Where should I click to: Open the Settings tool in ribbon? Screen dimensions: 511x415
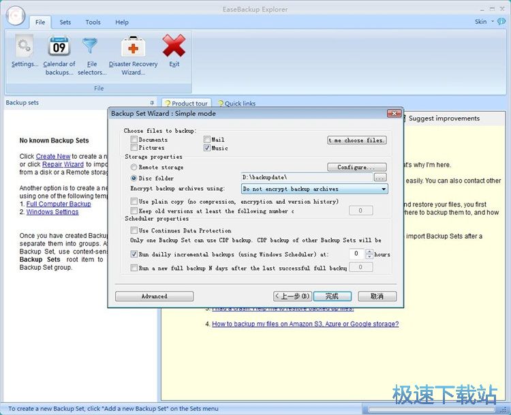[x=25, y=51]
